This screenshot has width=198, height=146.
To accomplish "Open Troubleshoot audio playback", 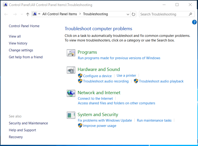I will pos(161,81).
